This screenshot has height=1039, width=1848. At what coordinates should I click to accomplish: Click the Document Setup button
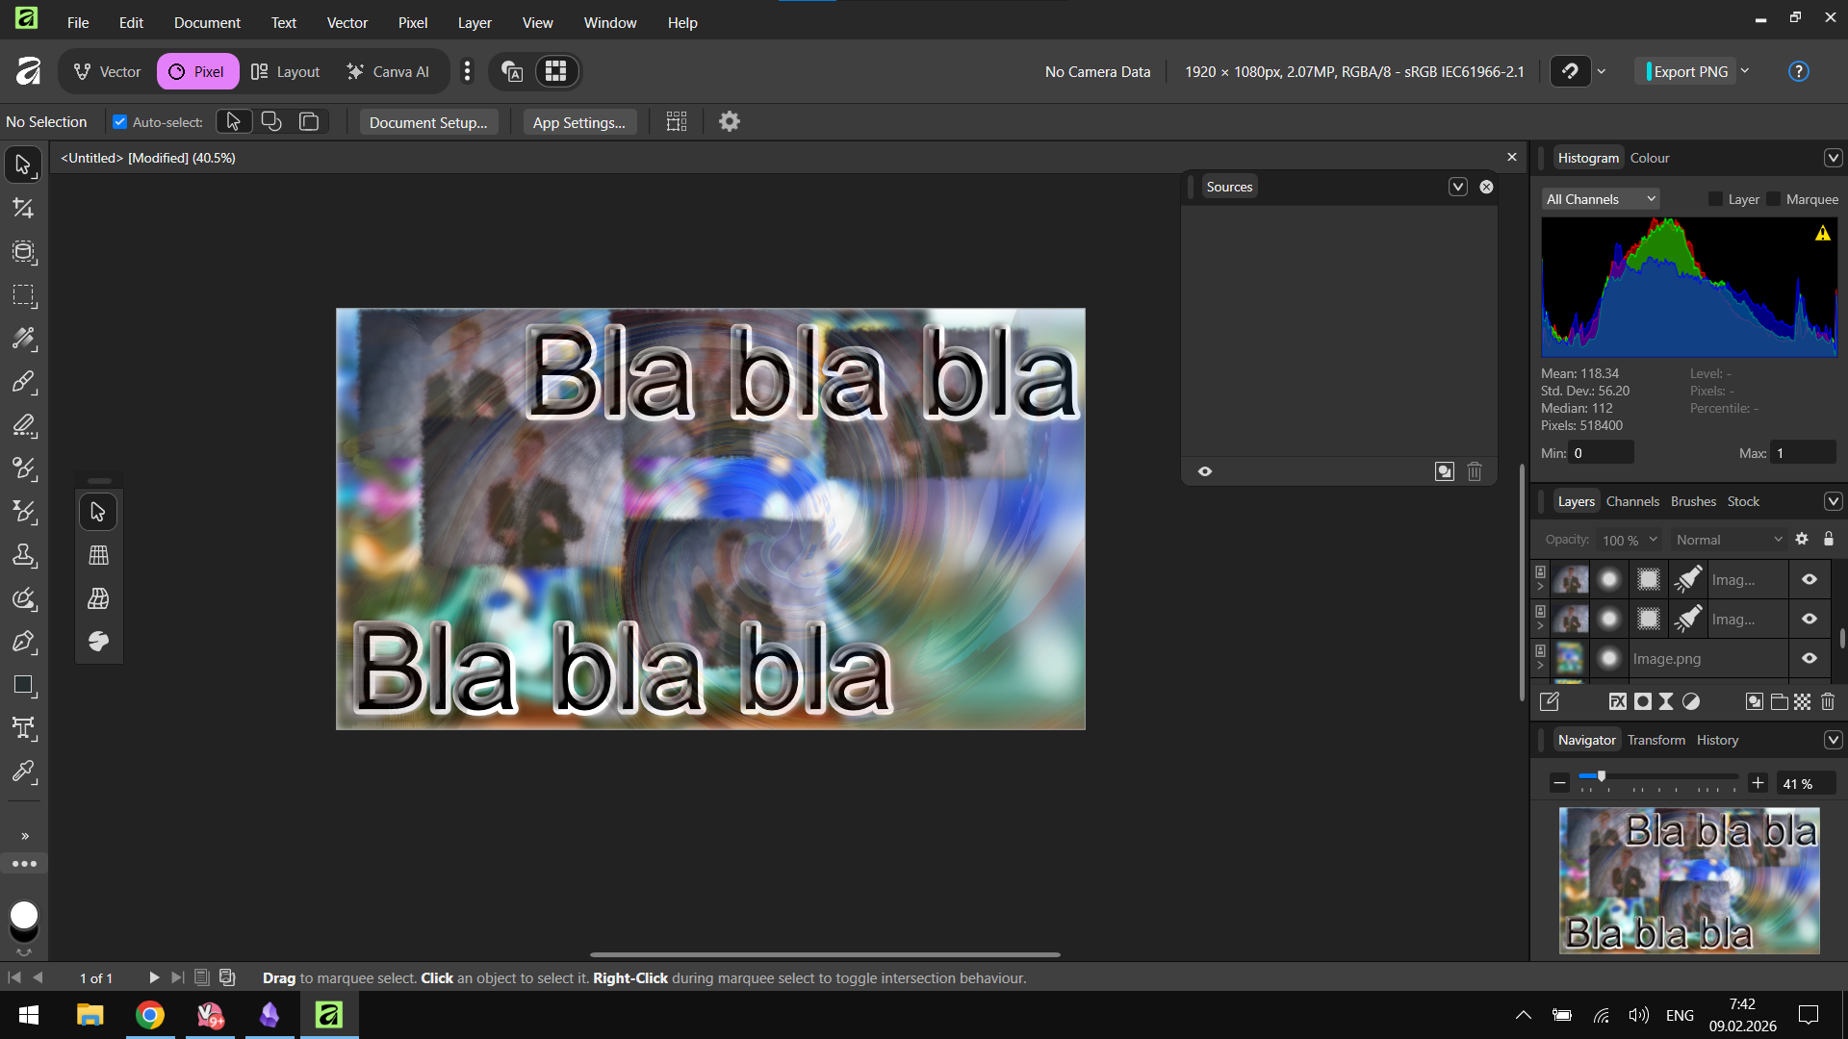tap(428, 122)
